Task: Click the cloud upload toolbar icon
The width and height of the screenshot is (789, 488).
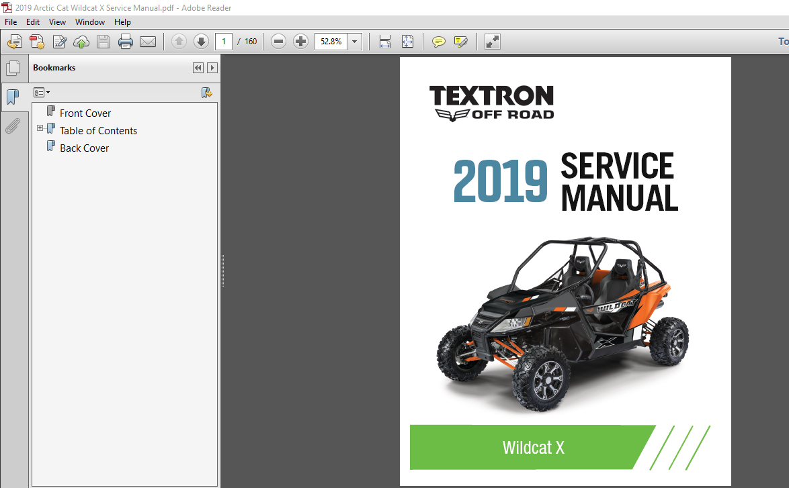Action: [81, 42]
